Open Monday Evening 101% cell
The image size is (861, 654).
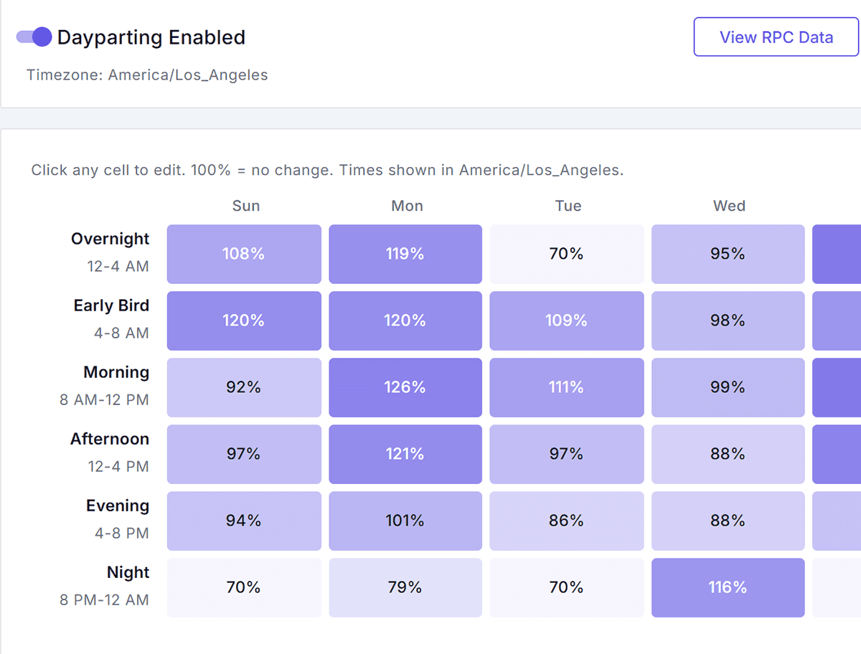pos(405,521)
